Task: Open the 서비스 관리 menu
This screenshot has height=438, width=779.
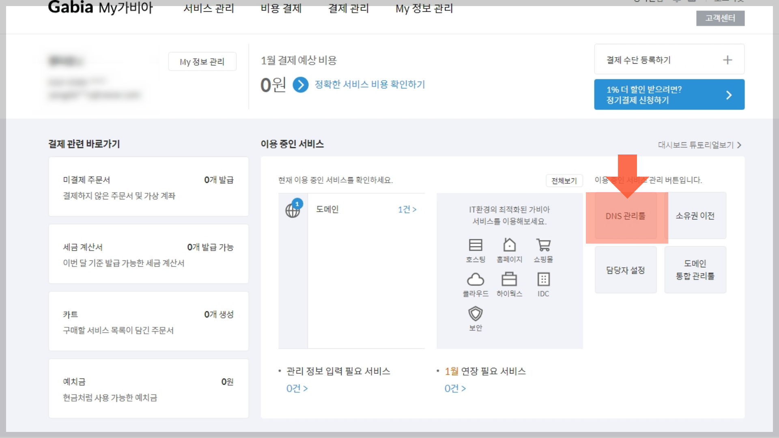Action: (x=209, y=9)
